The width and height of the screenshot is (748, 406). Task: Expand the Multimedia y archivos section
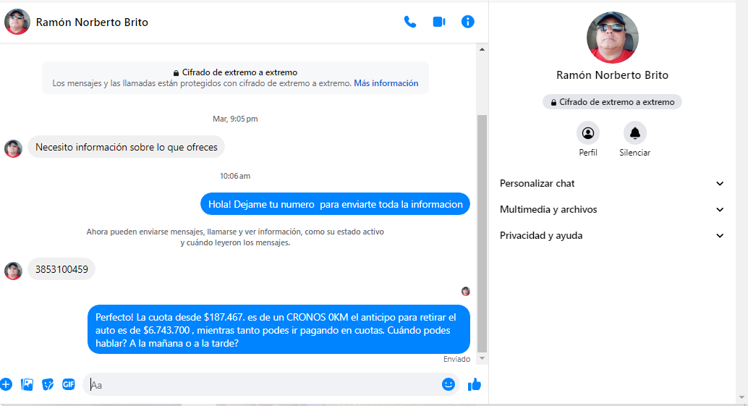pyautogui.click(x=611, y=209)
